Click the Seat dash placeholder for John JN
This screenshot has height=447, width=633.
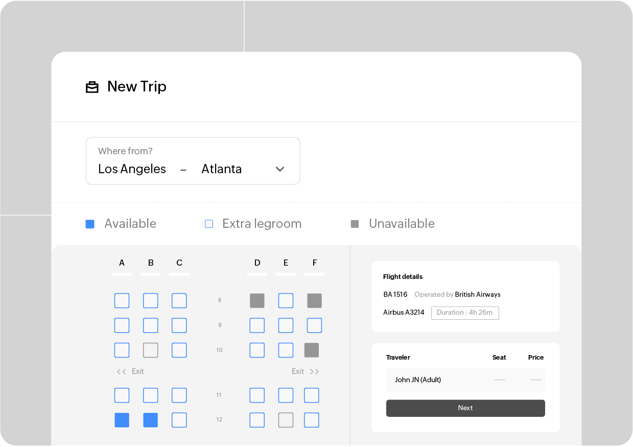[x=499, y=380]
